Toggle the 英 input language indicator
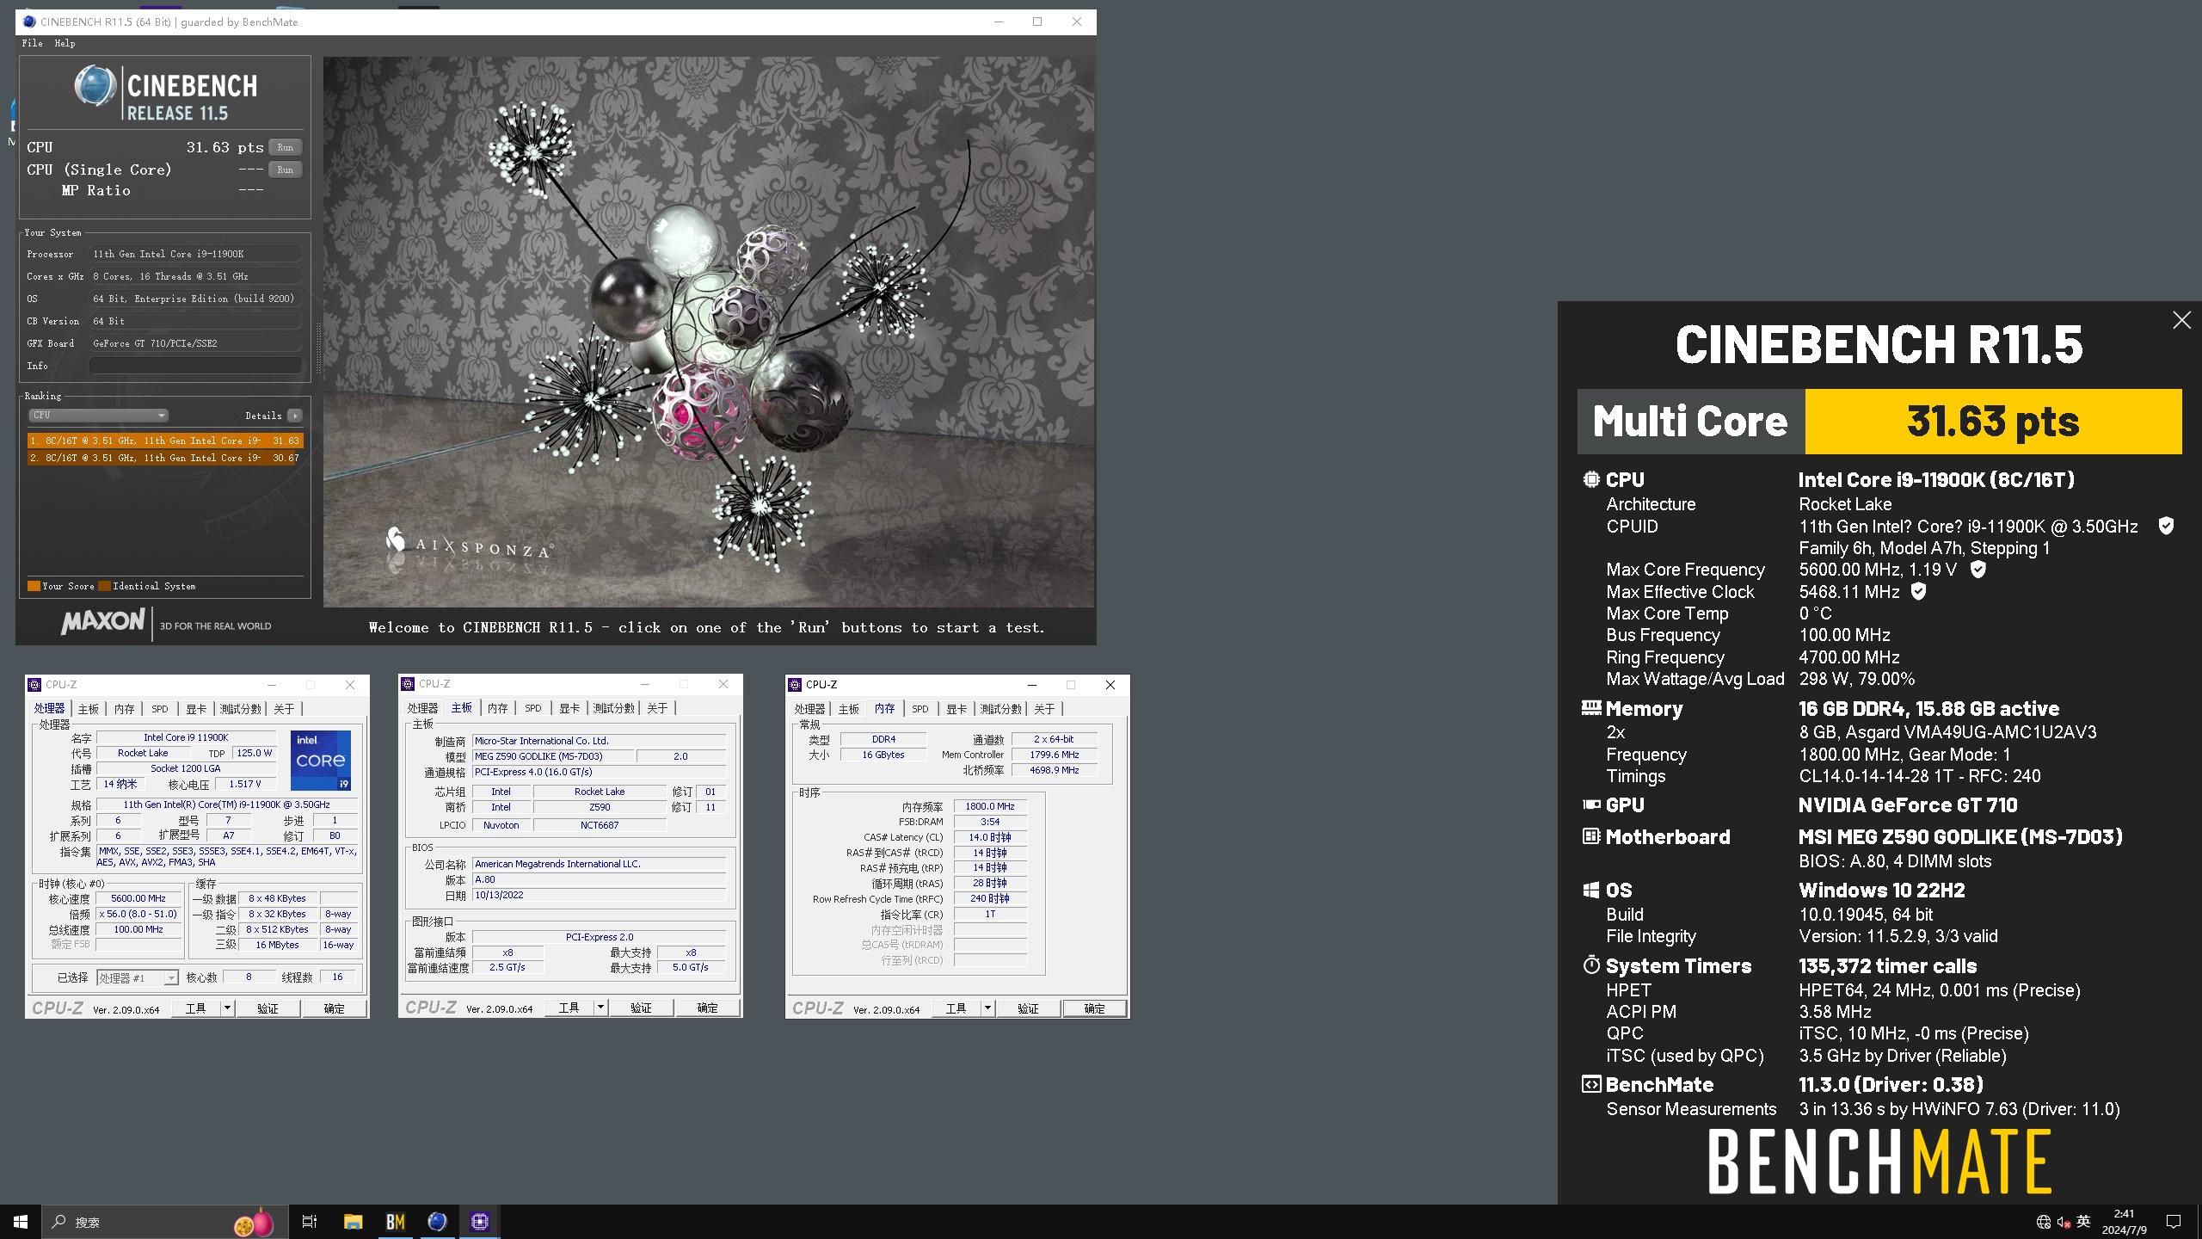 coord(2083,1222)
